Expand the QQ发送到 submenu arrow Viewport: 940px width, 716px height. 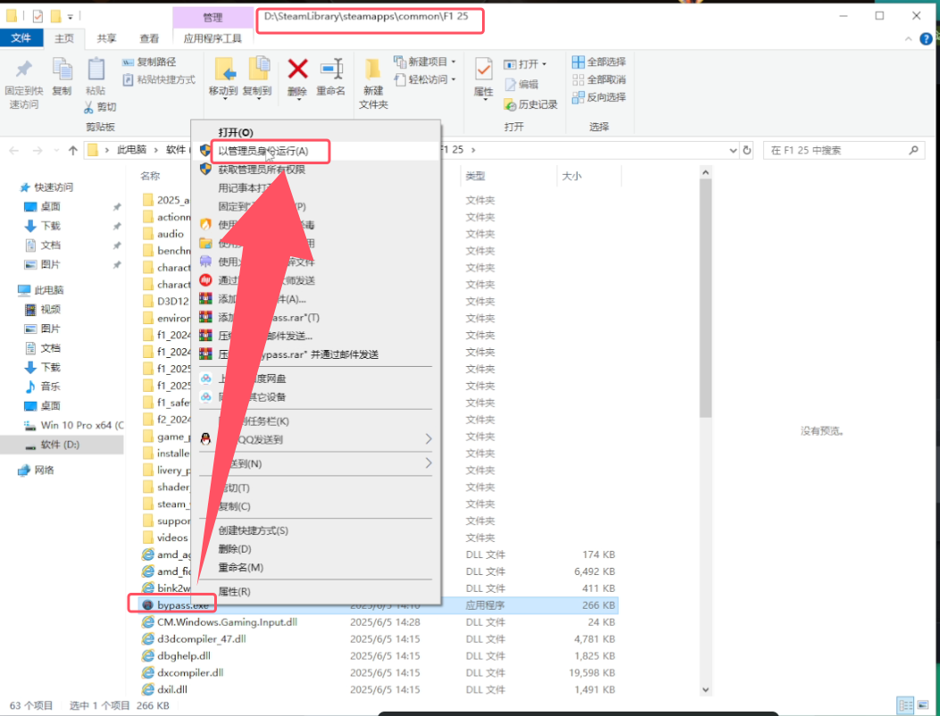coord(428,439)
